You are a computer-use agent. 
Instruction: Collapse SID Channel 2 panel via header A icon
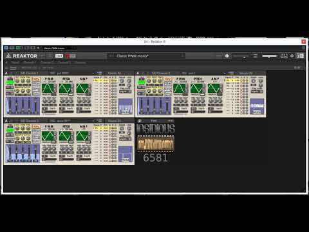pyautogui.click(x=138, y=73)
